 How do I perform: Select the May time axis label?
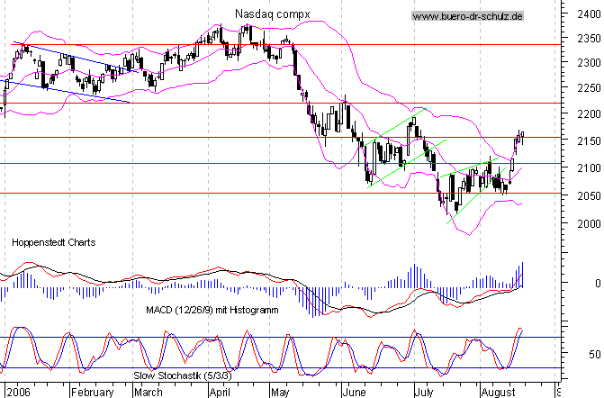point(280,393)
